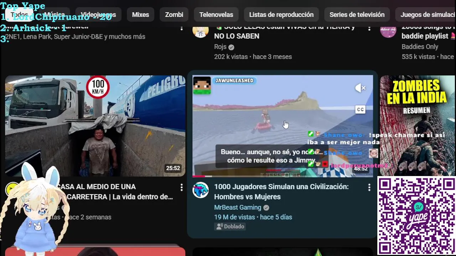
Task: Go to Baddies Only channel name
Action: (420, 47)
